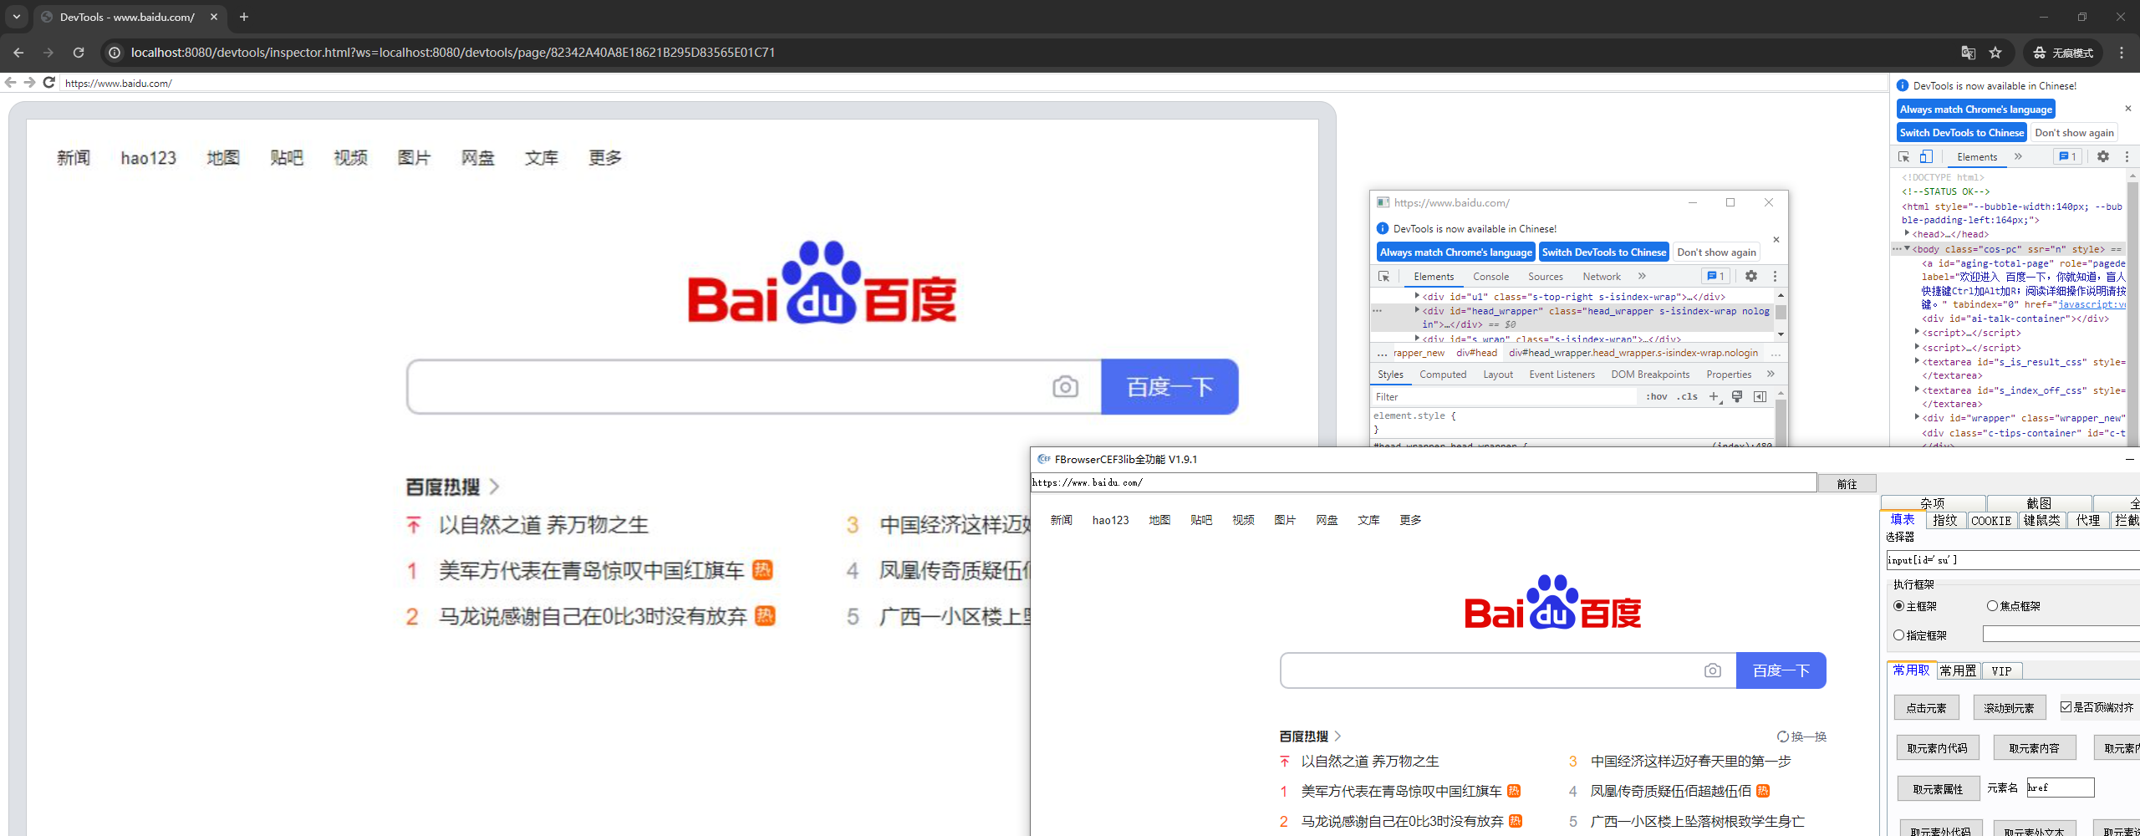Toggle computed styles sidebar icon in Styles pane
This screenshot has height=836, width=2140.
click(x=1760, y=396)
